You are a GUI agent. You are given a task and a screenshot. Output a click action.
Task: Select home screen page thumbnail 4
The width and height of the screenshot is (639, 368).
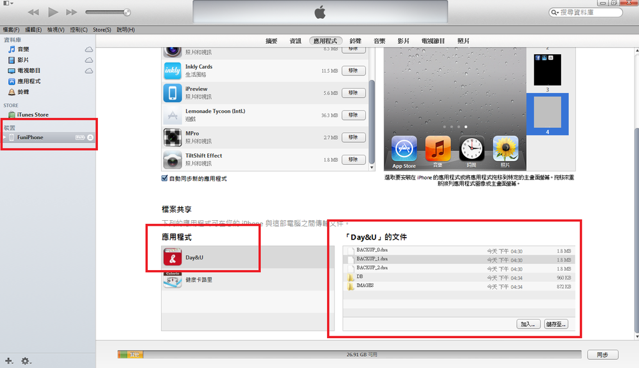547,113
